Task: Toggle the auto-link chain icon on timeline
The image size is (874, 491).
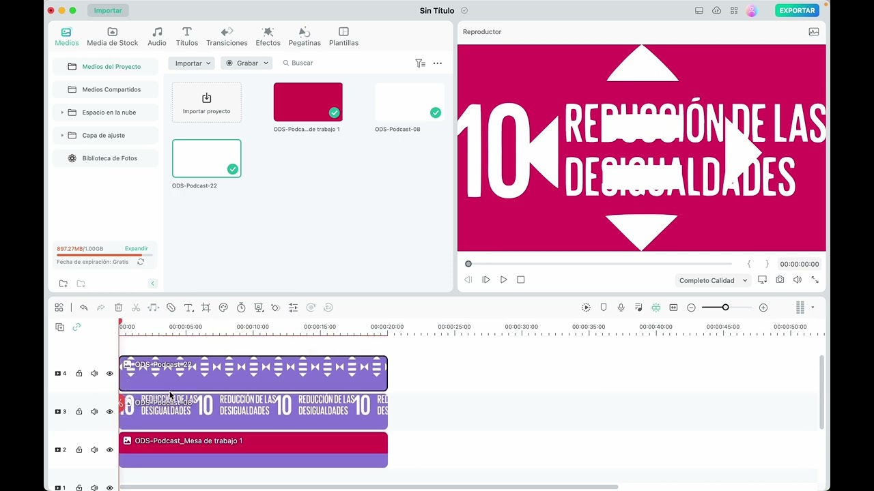Action: (x=76, y=327)
